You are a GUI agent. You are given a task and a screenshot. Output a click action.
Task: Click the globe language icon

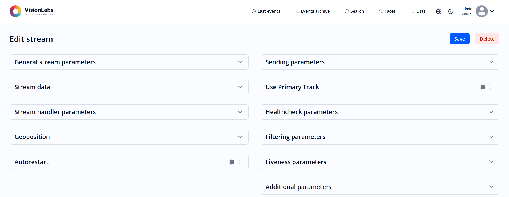pos(439,11)
